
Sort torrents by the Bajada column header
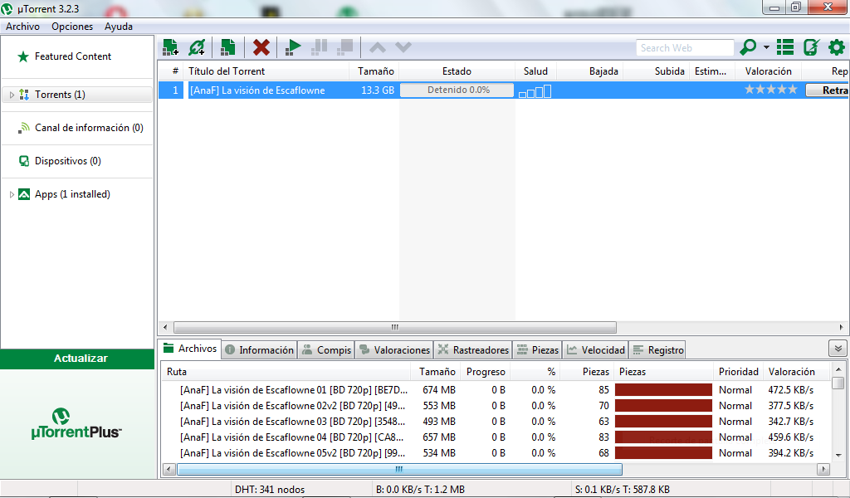point(590,71)
